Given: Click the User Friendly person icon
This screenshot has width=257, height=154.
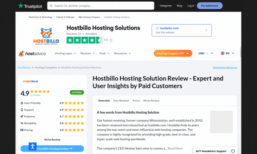Looking at the screenshot, I should (22, 103).
